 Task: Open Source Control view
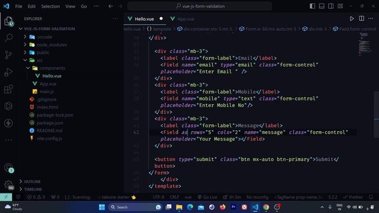click(8, 55)
